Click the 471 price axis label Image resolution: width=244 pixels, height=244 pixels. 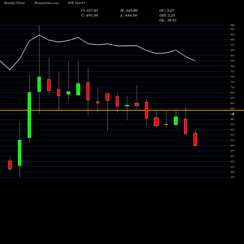(x=232, y=151)
